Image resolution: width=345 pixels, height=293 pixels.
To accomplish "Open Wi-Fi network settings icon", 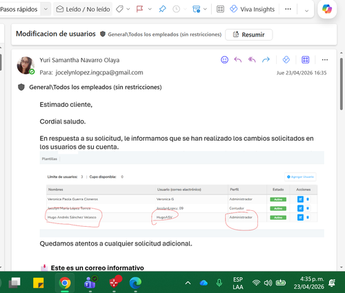I will pos(256,283).
